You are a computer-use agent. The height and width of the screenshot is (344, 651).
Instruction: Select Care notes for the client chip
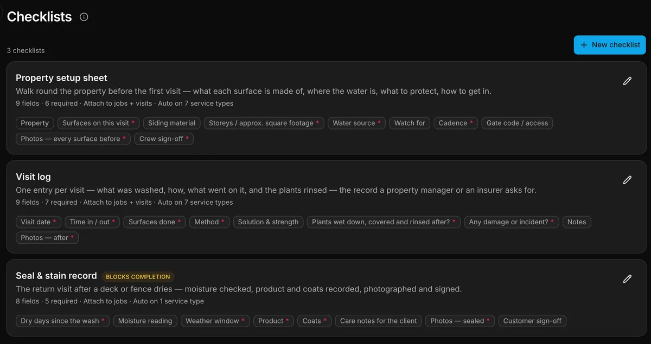379,321
